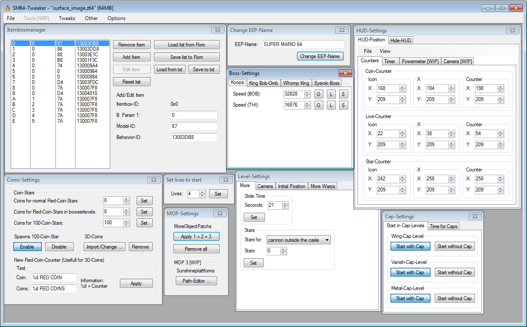This screenshot has width=527, height=327.
Task: Choose Start without Cap for Wing-Cap-Level
Action: [x=454, y=246]
